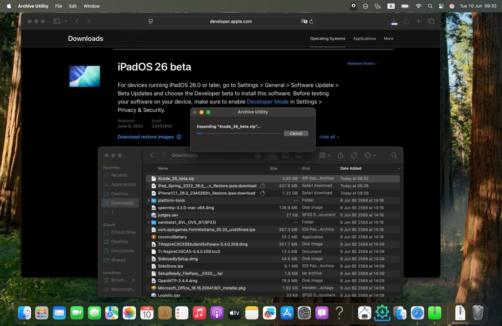Expand the platform-tools folder
502x326 pixels.
pos(149,201)
